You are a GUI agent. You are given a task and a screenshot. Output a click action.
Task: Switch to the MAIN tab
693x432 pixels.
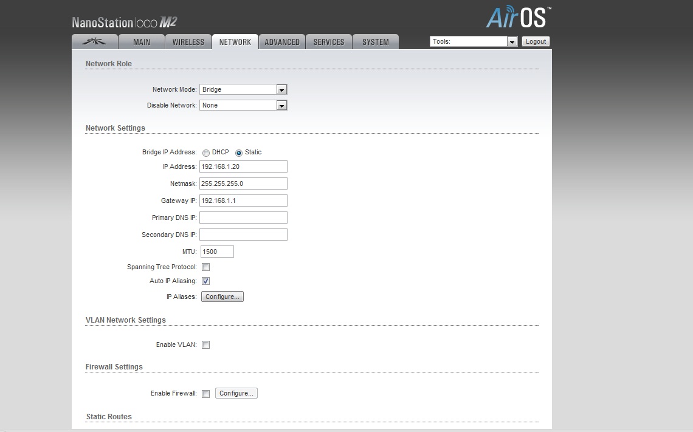[x=142, y=42]
